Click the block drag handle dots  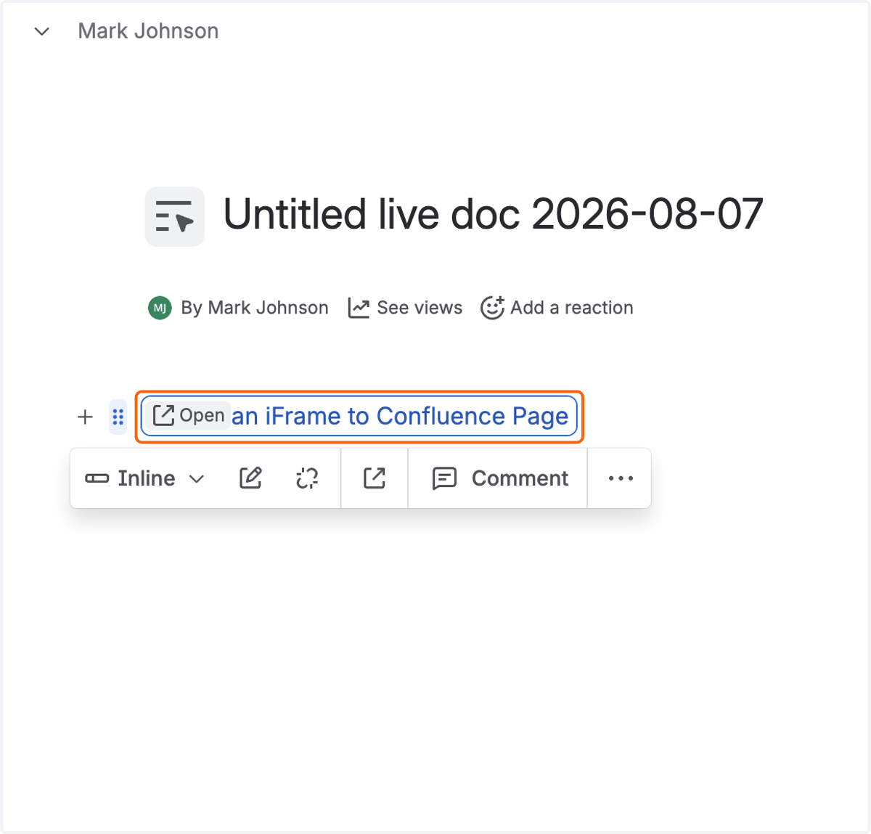(118, 417)
